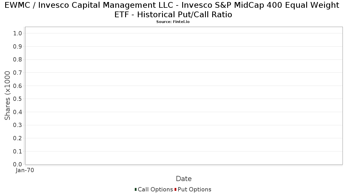Click the 0.2 y-axis tick label

(x=18, y=138)
